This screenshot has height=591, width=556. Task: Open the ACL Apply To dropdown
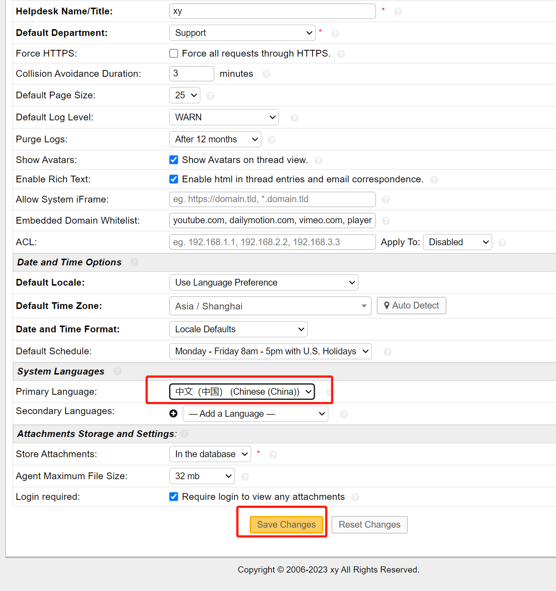point(457,242)
